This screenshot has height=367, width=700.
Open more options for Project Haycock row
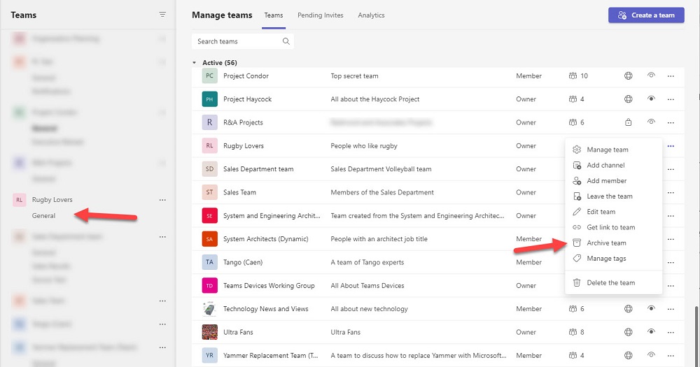point(671,99)
